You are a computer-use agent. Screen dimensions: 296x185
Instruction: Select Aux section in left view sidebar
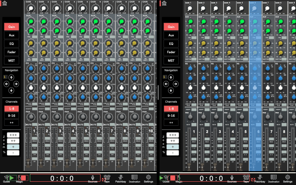12,35
